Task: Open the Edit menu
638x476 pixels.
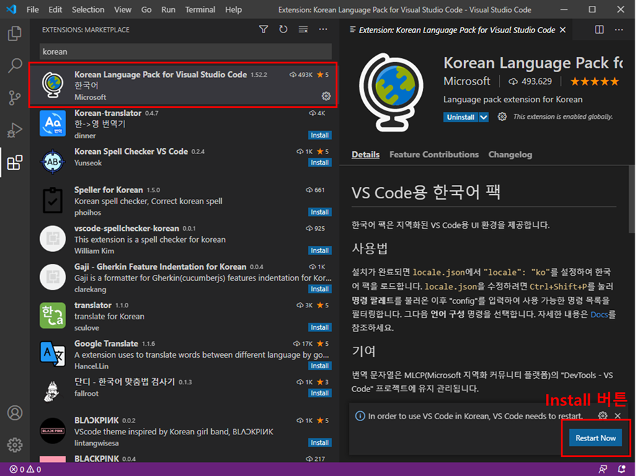Action: click(56, 9)
